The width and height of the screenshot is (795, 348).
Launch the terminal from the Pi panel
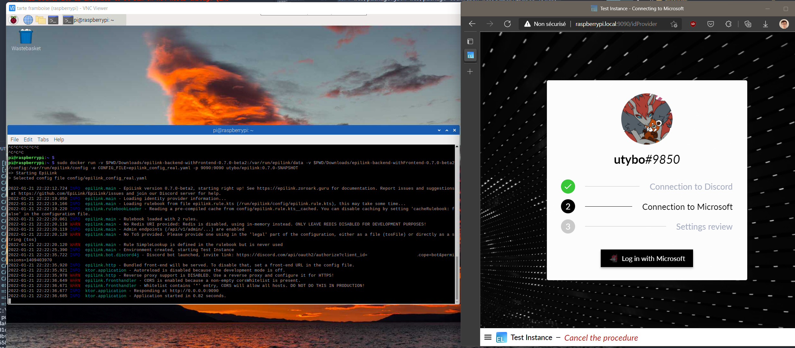tap(53, 20)
